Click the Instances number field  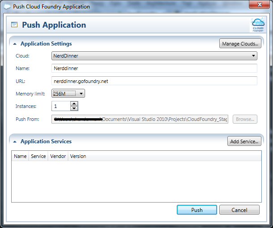(61, 106)
